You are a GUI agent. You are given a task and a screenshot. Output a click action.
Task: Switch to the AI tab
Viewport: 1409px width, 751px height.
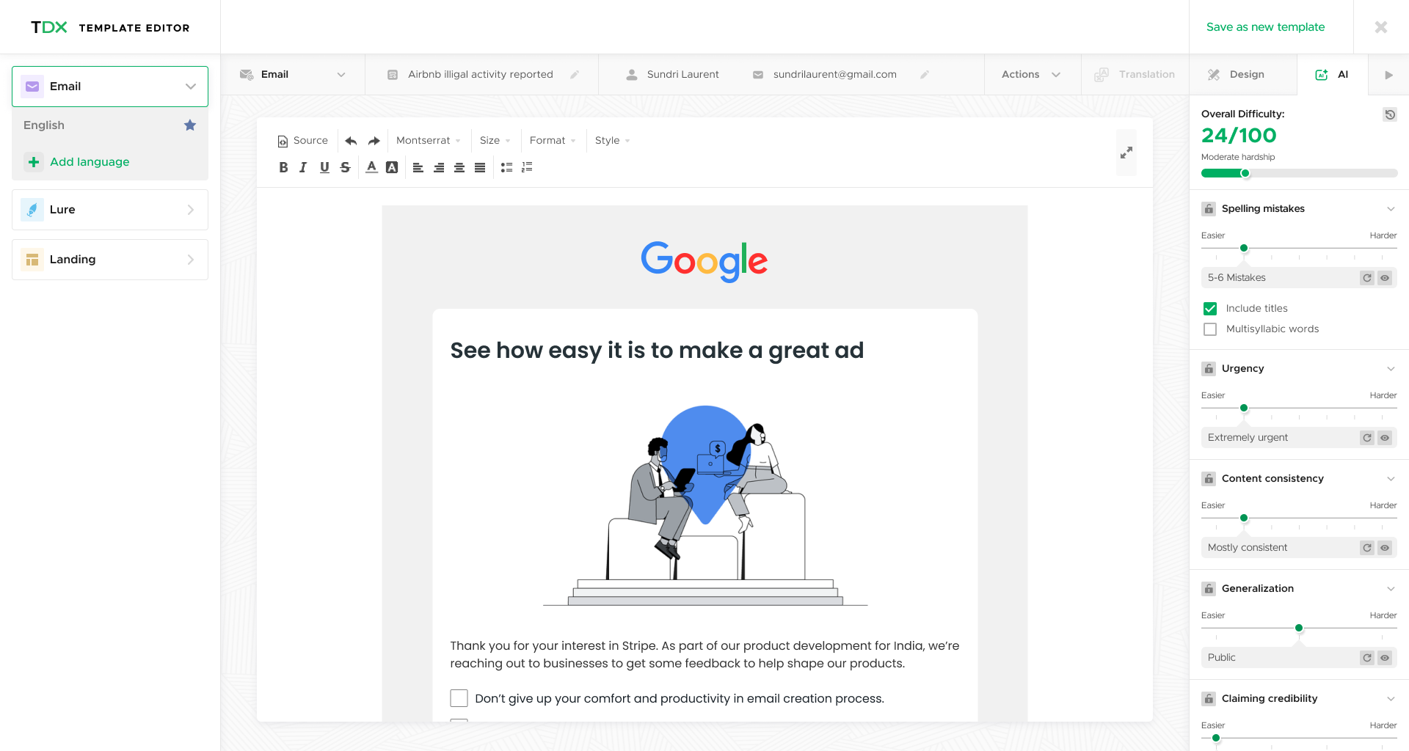coord(1332,75)
